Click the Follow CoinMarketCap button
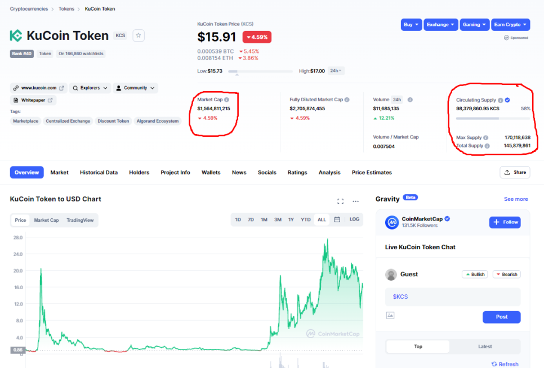Viewport: 544px width, 368px height. (505, 222)
